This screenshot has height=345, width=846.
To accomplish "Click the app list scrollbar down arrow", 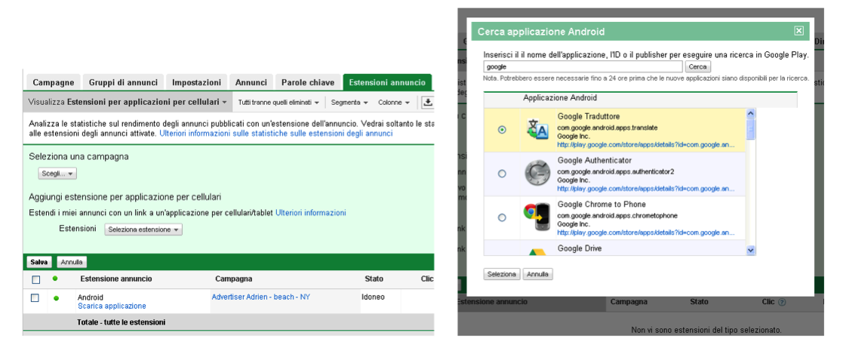I will click(x=750, y=251).
